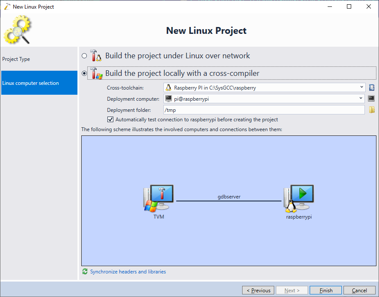
Task: Select 'Build the project under Linux over network'
Action: coord(84,56)
